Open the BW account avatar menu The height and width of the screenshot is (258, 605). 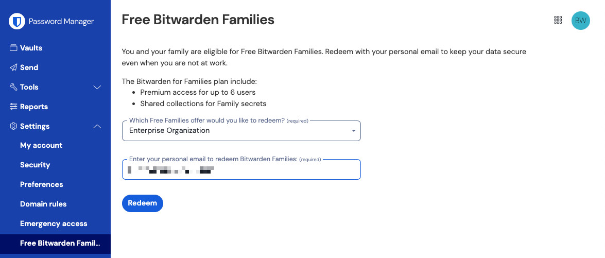[580, 21]
